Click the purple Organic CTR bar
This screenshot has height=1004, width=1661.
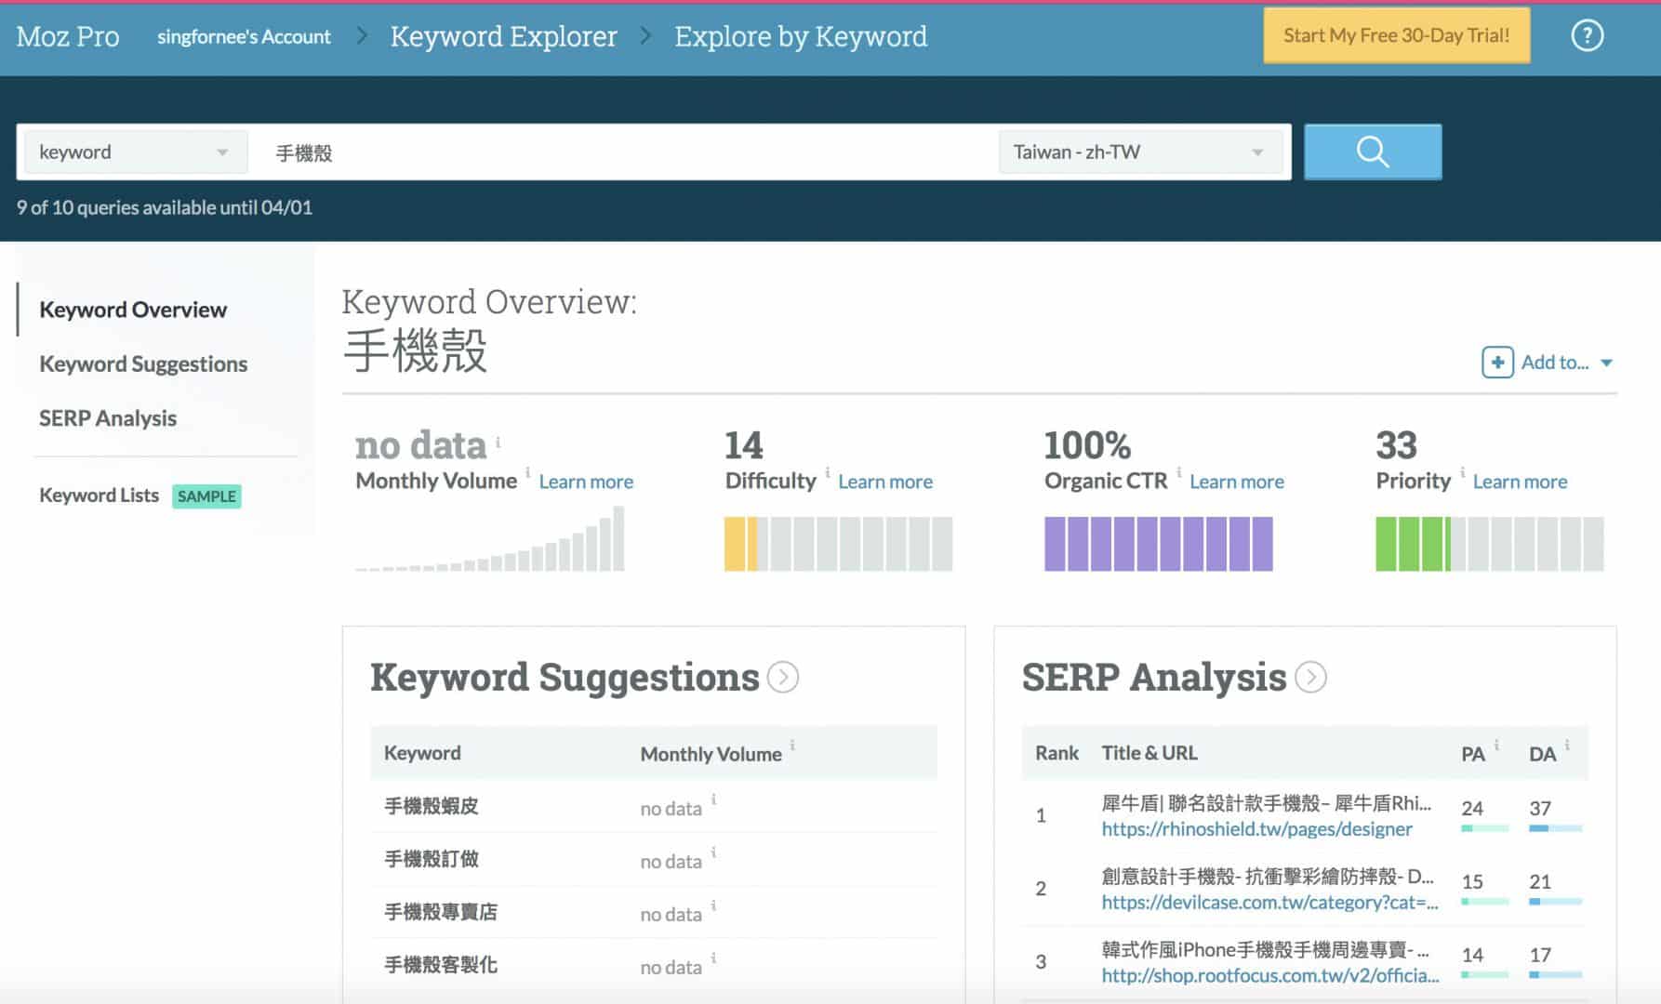[1159, 544]
